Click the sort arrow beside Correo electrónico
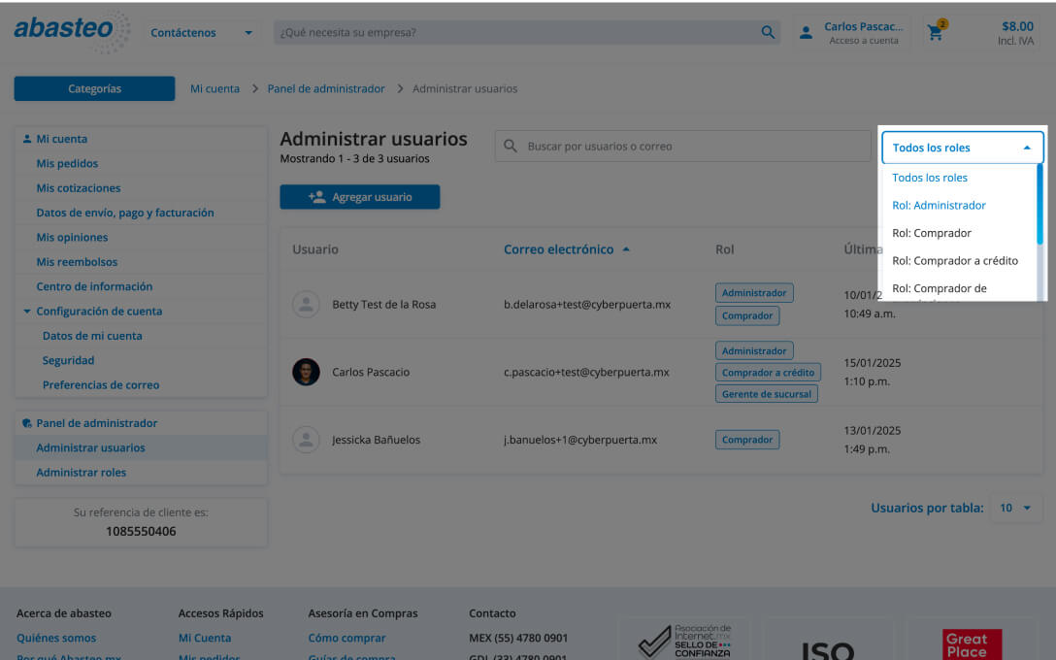Image resolution: width=1056 pixels, height=660 pixels. pyautogui.click(x=626, y=249)
